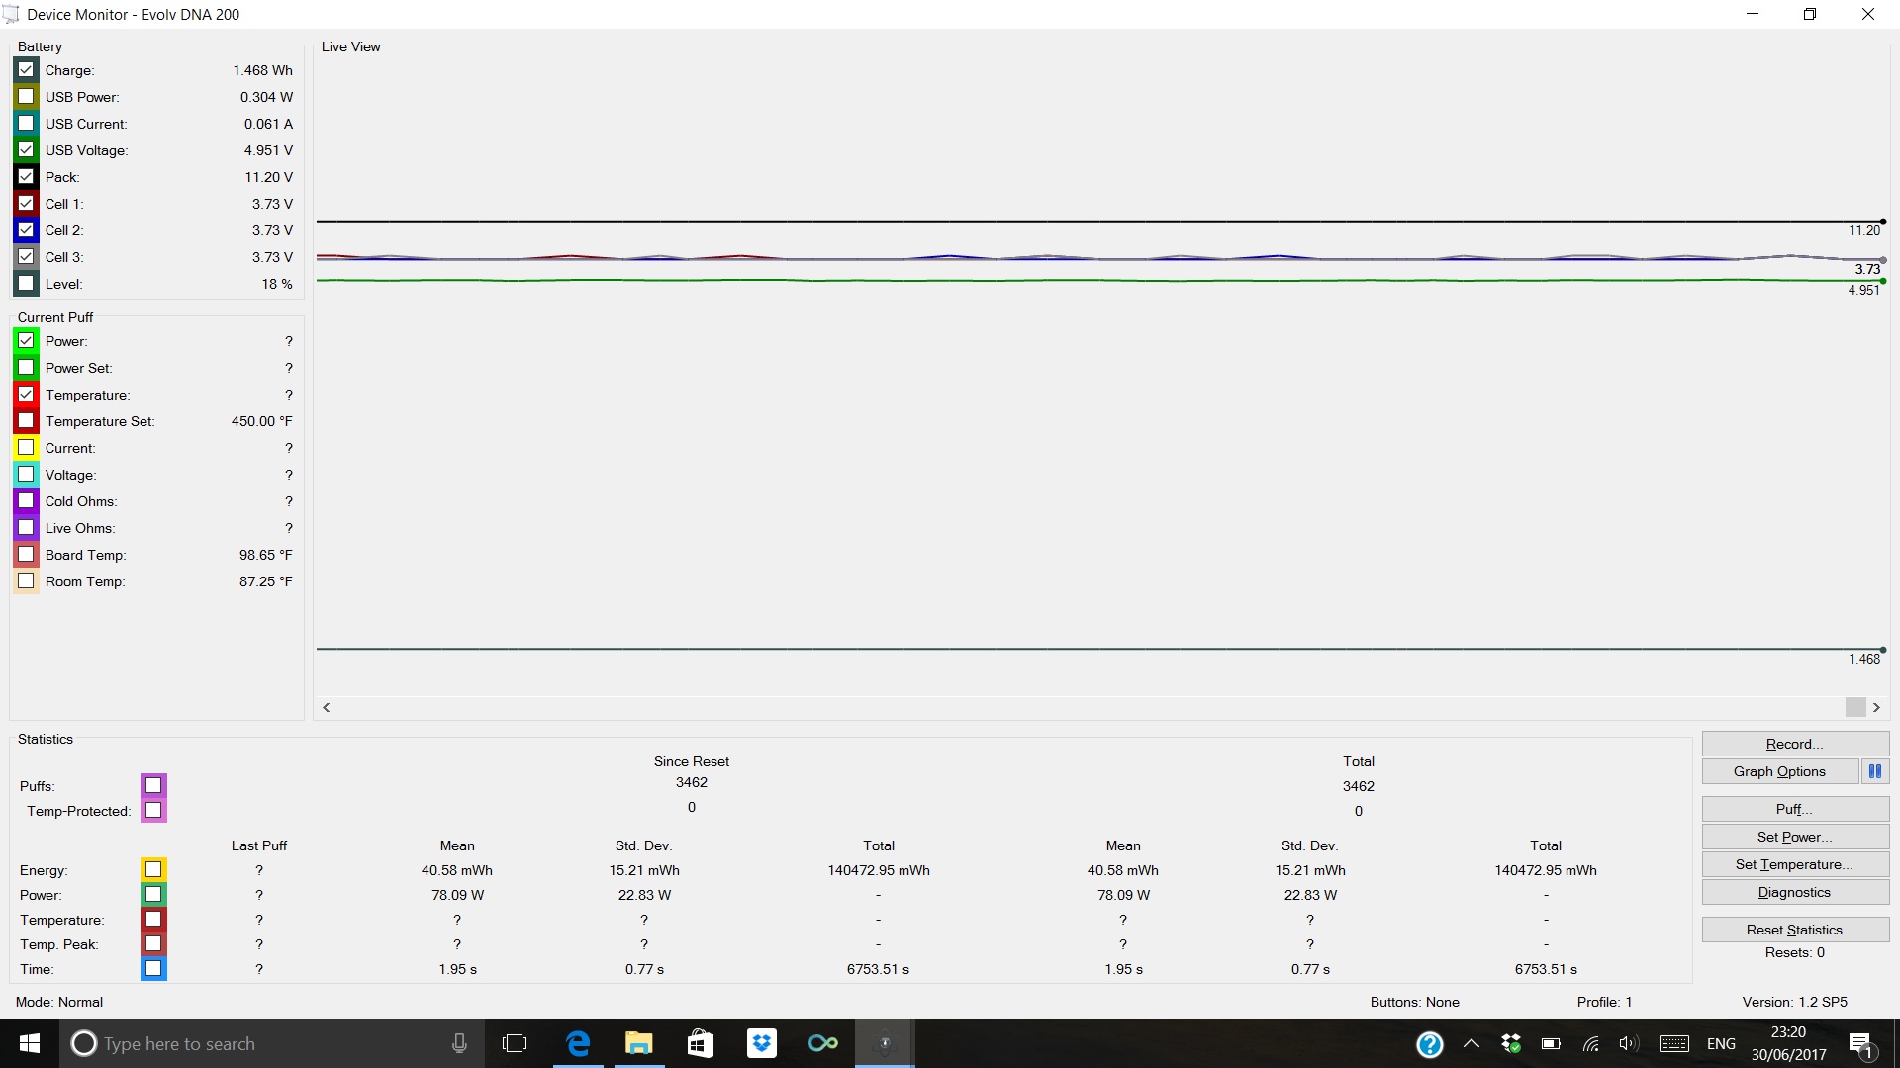Open the Windows Start menu
This screenshot has width=1900, height=1068.
pyautogui.click(x=30, y=1043)
